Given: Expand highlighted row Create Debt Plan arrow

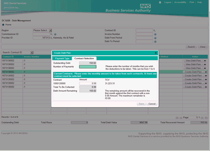Looking at the screenshot, I should click(x=206, y=72).
